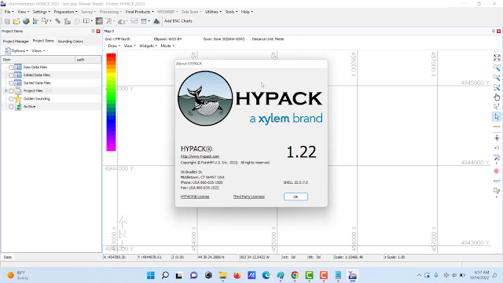Screen dimensions: 503x283
Task: Check the Project Files checkbox
Action: 11,91
